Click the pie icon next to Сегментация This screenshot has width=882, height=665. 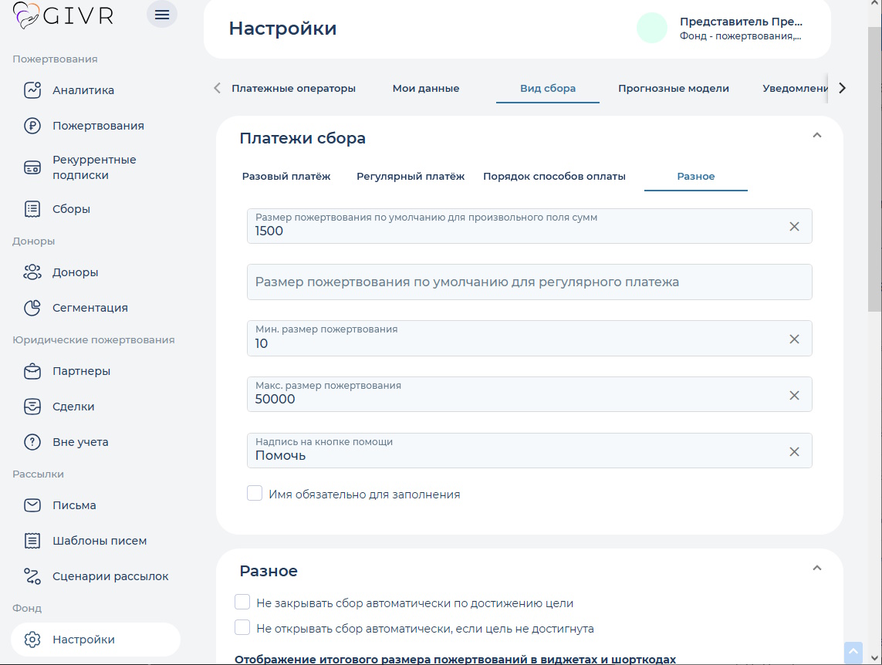pyautogui.click(x=32, y=308)
